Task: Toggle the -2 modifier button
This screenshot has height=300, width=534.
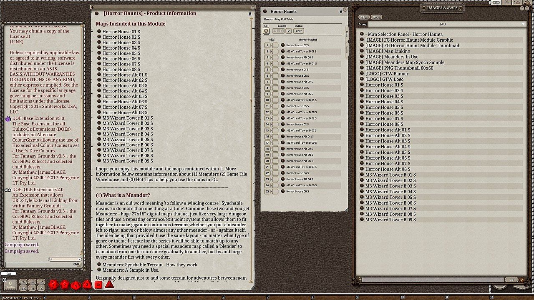Action: tap(33, 288)
